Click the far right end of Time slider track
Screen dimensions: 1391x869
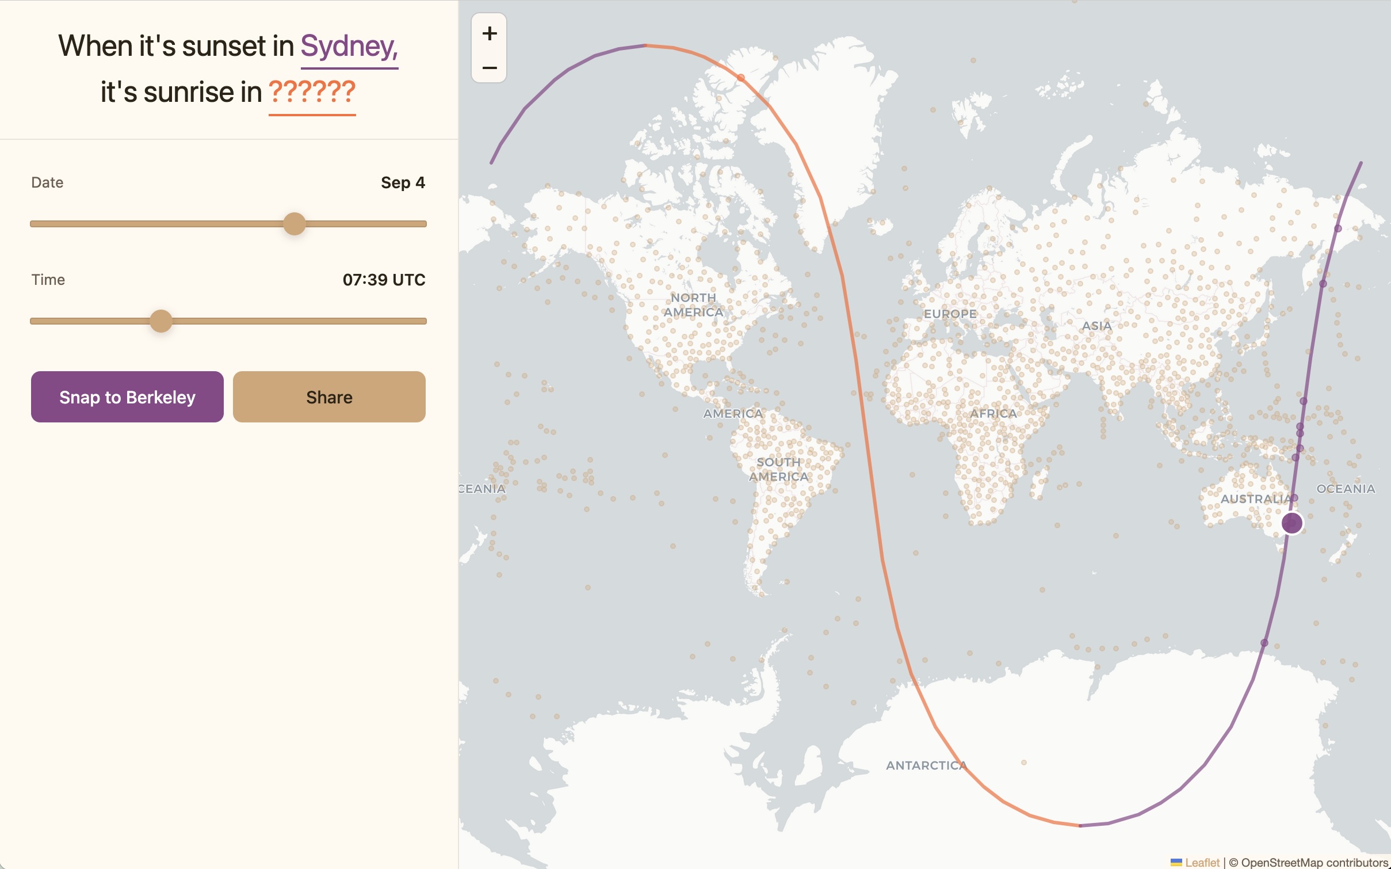[x=423, y=321]
